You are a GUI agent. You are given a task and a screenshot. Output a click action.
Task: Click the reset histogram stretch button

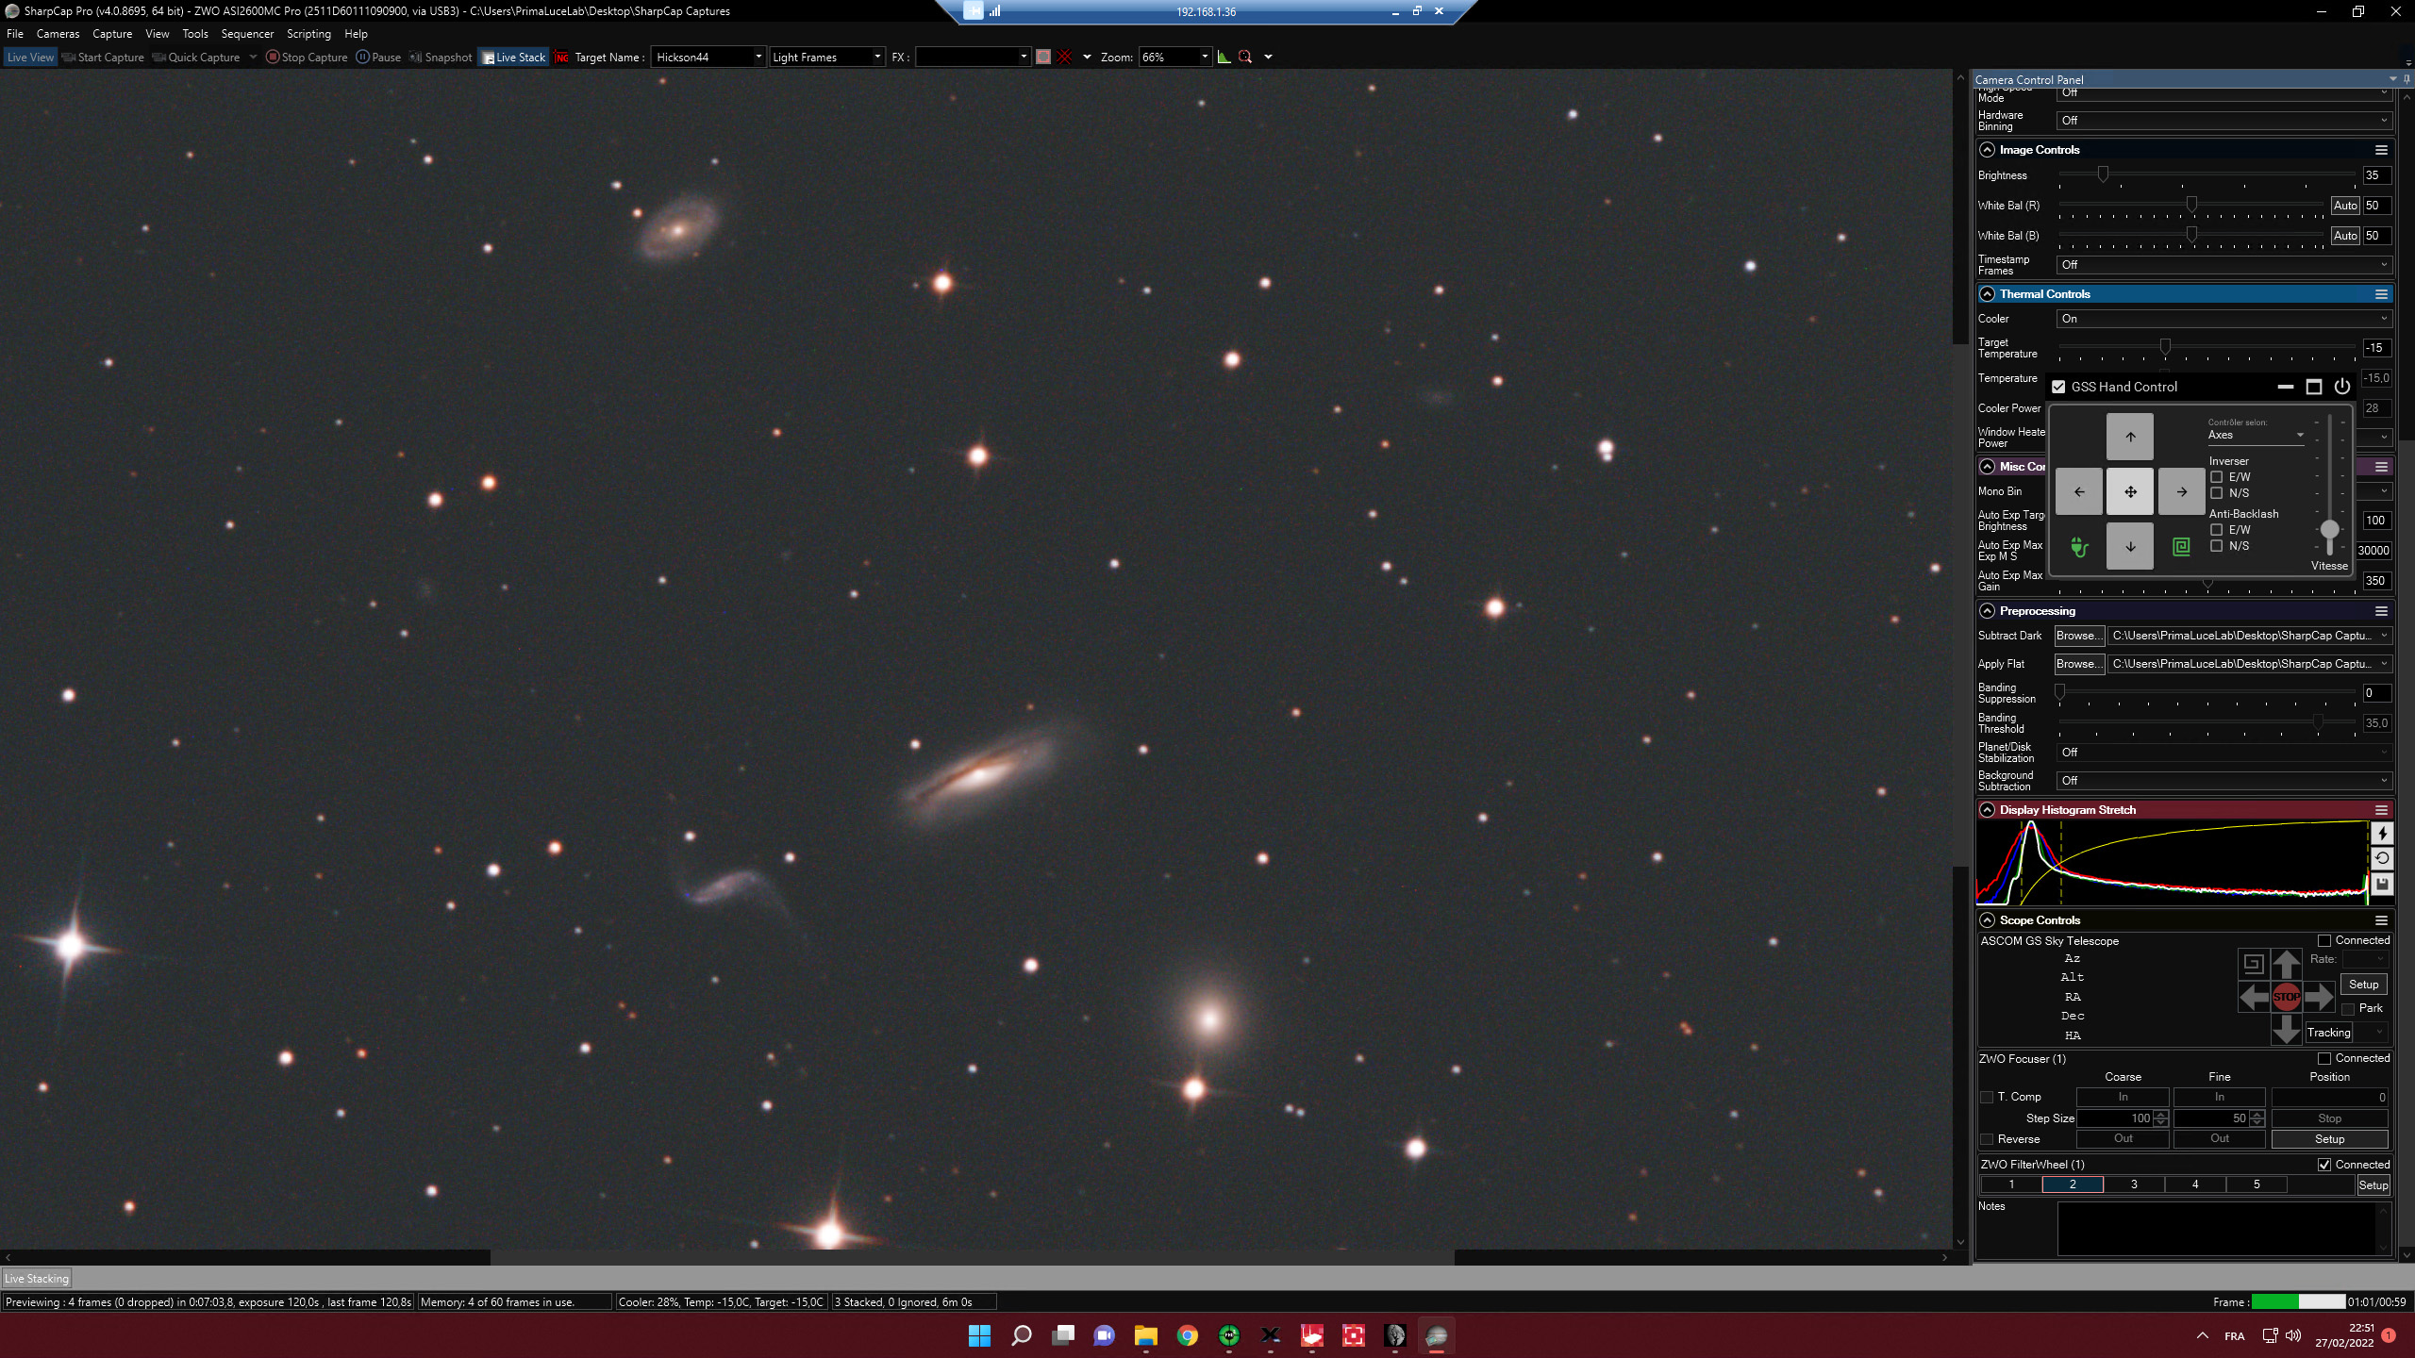coord(2382,858)
